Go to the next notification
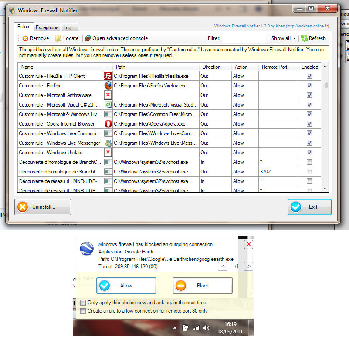 point(249,266)
